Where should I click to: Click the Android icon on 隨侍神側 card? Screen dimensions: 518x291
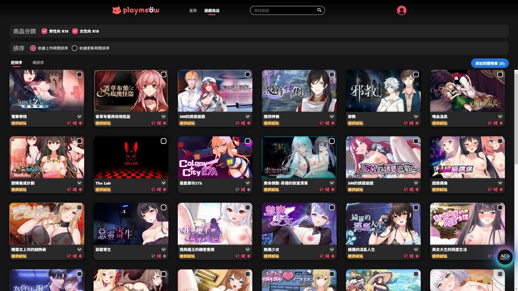point(333,123)
